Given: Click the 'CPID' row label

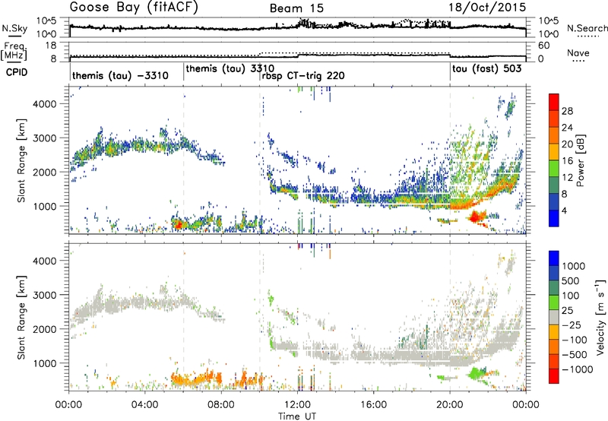Looking at the screenshot, I should [17, 72].
